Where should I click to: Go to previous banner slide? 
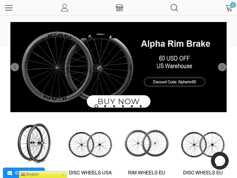pos(15,67)
